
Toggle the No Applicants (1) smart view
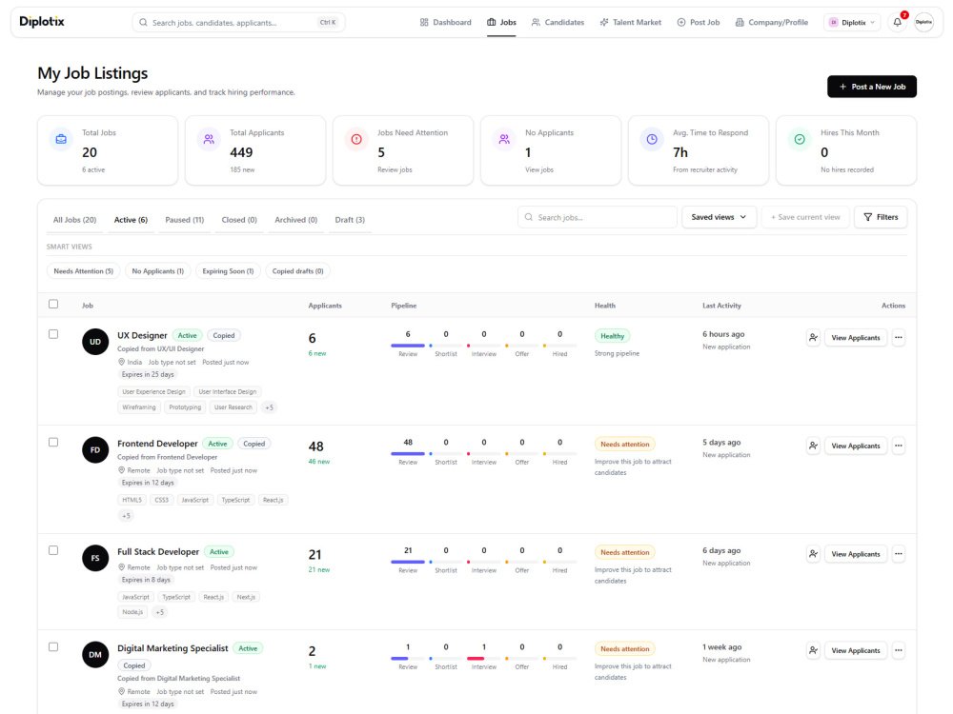(x=158, y=270)
